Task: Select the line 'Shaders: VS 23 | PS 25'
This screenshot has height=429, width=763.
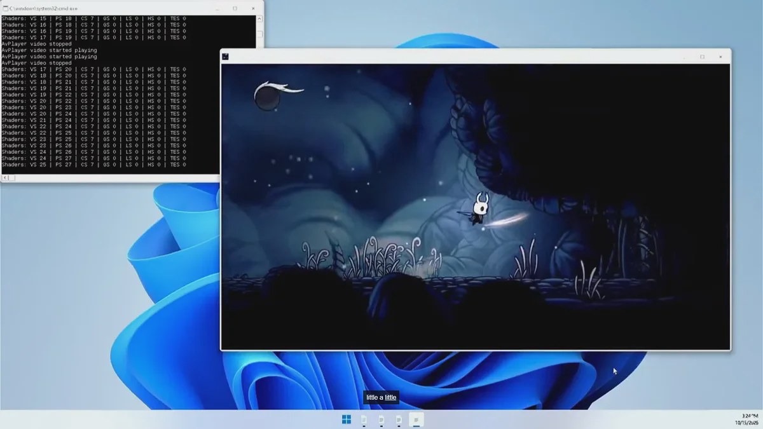Action: 94,139
